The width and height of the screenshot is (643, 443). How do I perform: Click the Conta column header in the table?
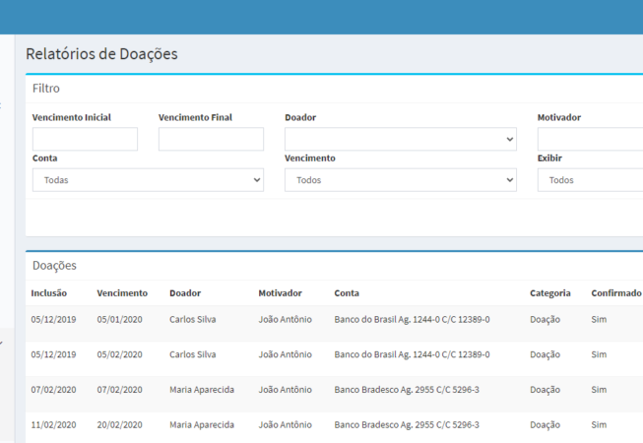(x=347, y=293)
